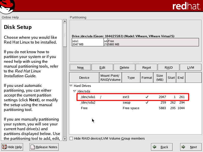Click the help panel scroll up arrow
This screenshot has width=203, height=152.
[65, 21]
